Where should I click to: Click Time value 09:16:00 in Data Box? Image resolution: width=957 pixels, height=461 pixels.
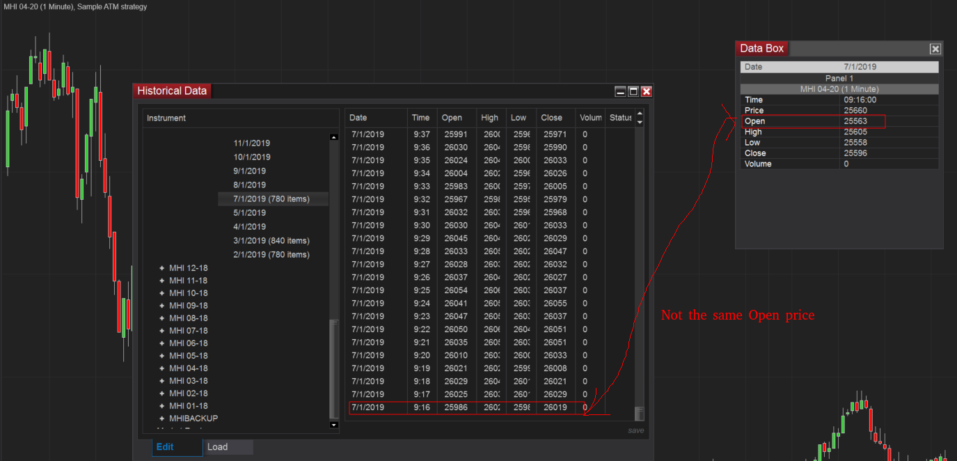click(860, 100)
